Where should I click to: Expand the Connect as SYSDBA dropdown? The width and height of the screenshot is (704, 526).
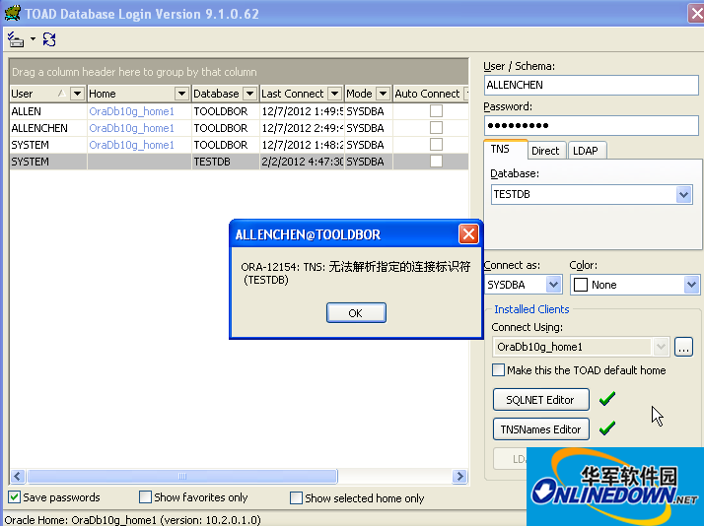point(553,285)
